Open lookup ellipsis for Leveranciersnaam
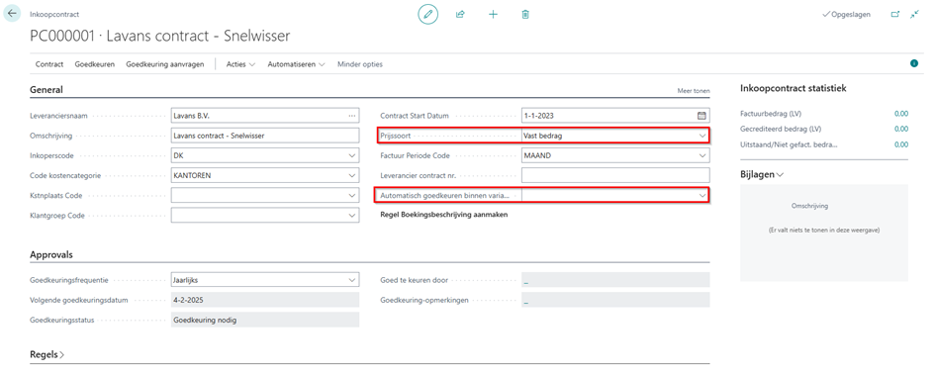The width and height of the screenshot is (935, 375). pos(352,116)
